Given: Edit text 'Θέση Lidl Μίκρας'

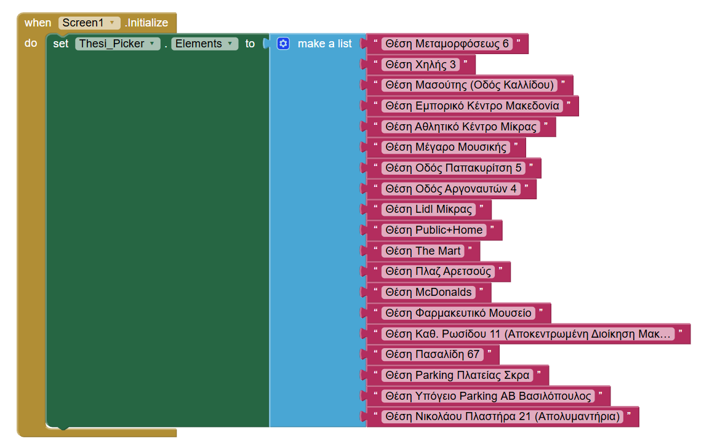Looking at the screenshot, I should click(x=429, y=209).
